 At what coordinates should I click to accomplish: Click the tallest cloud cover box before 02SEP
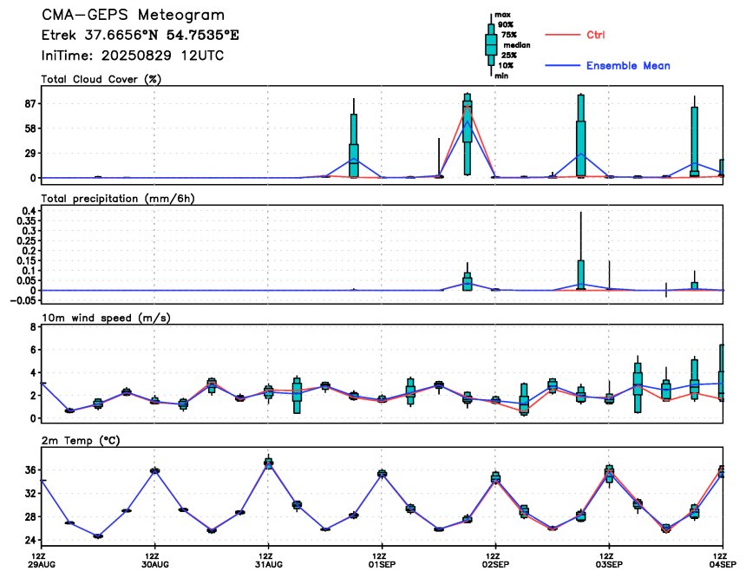468,134
